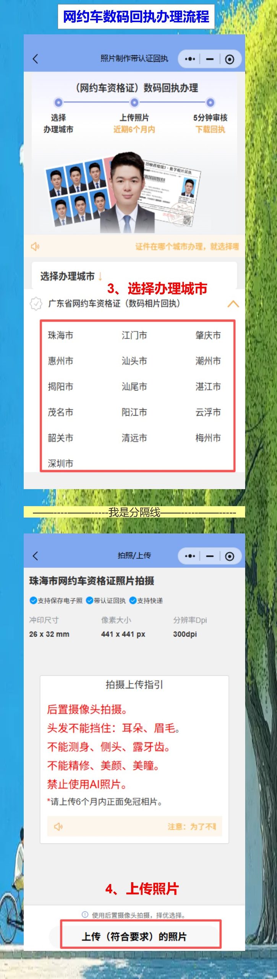
Task: Toggle 支持快递 check mark
Action: (x=133, y=600)
